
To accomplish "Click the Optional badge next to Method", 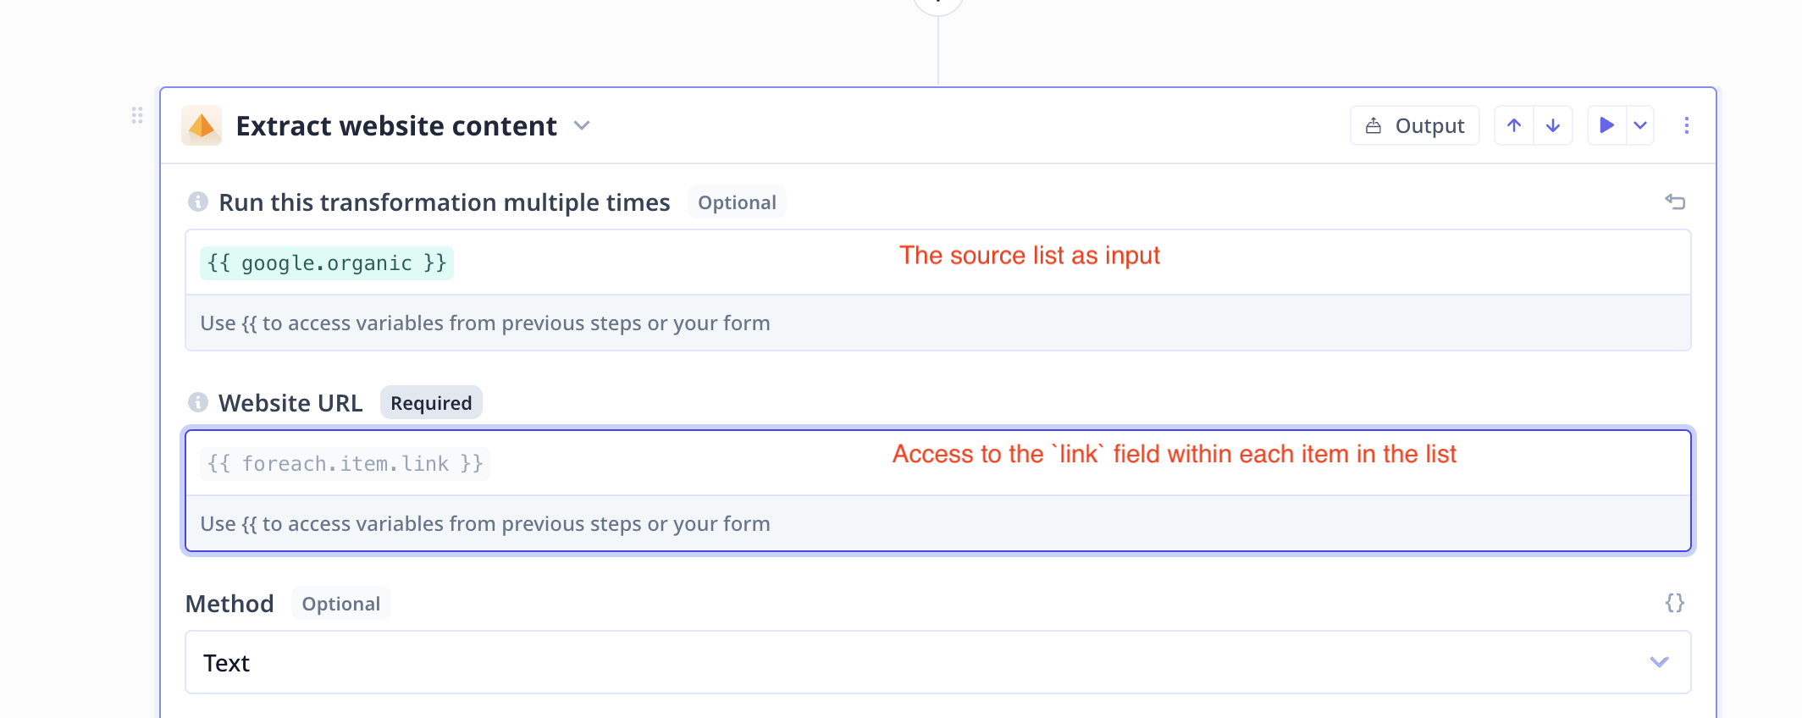I will [340, 603].
